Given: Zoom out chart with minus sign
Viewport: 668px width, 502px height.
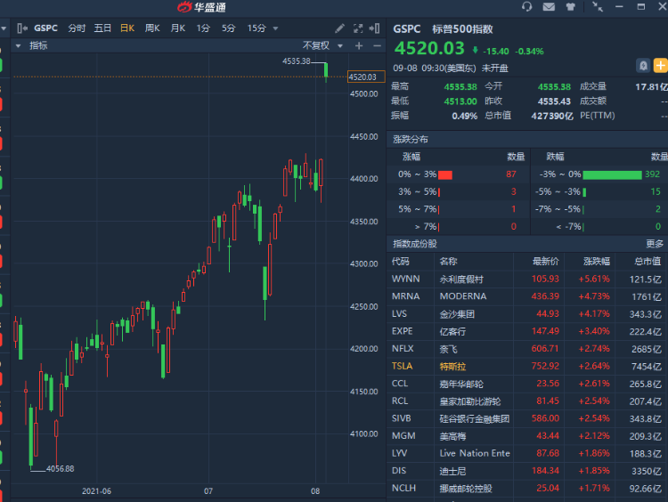Looking at the screenshot, I should (375, 45).
